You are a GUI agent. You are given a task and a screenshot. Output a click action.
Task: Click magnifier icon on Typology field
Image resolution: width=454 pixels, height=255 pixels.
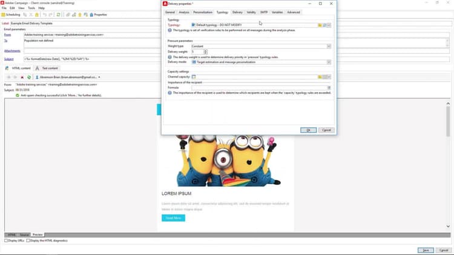click(x=324, y=25)
